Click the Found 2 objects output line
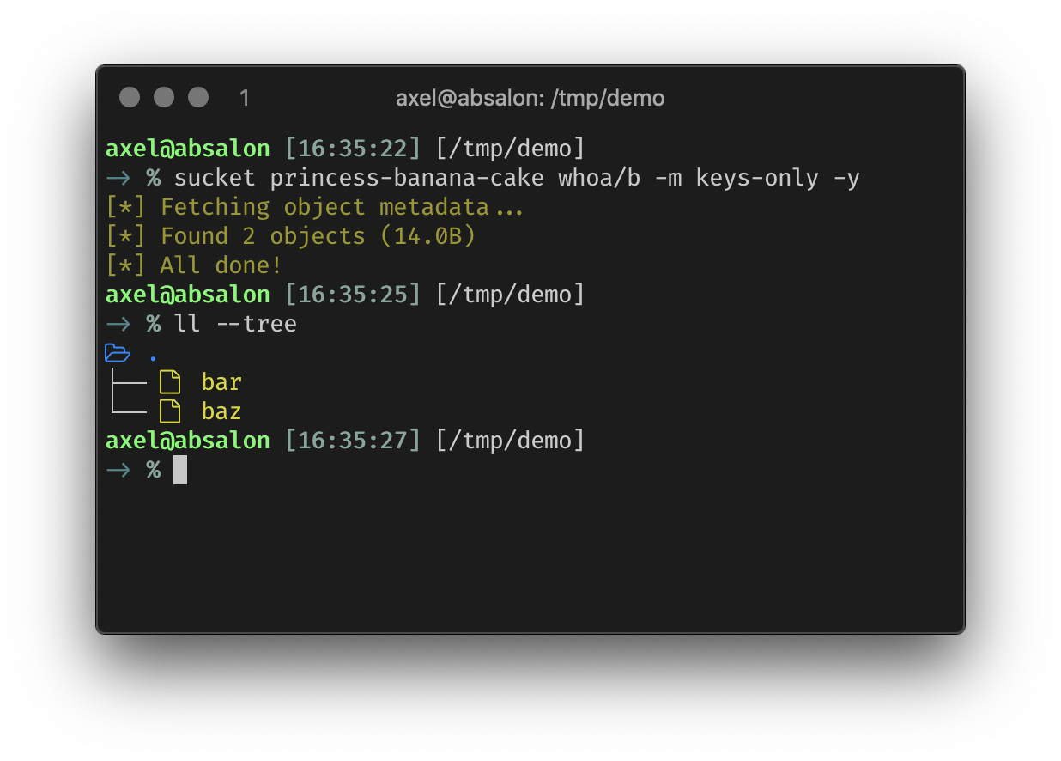Image resolution: width=1061 pixels, height=761 pixels. pos(290,236)
